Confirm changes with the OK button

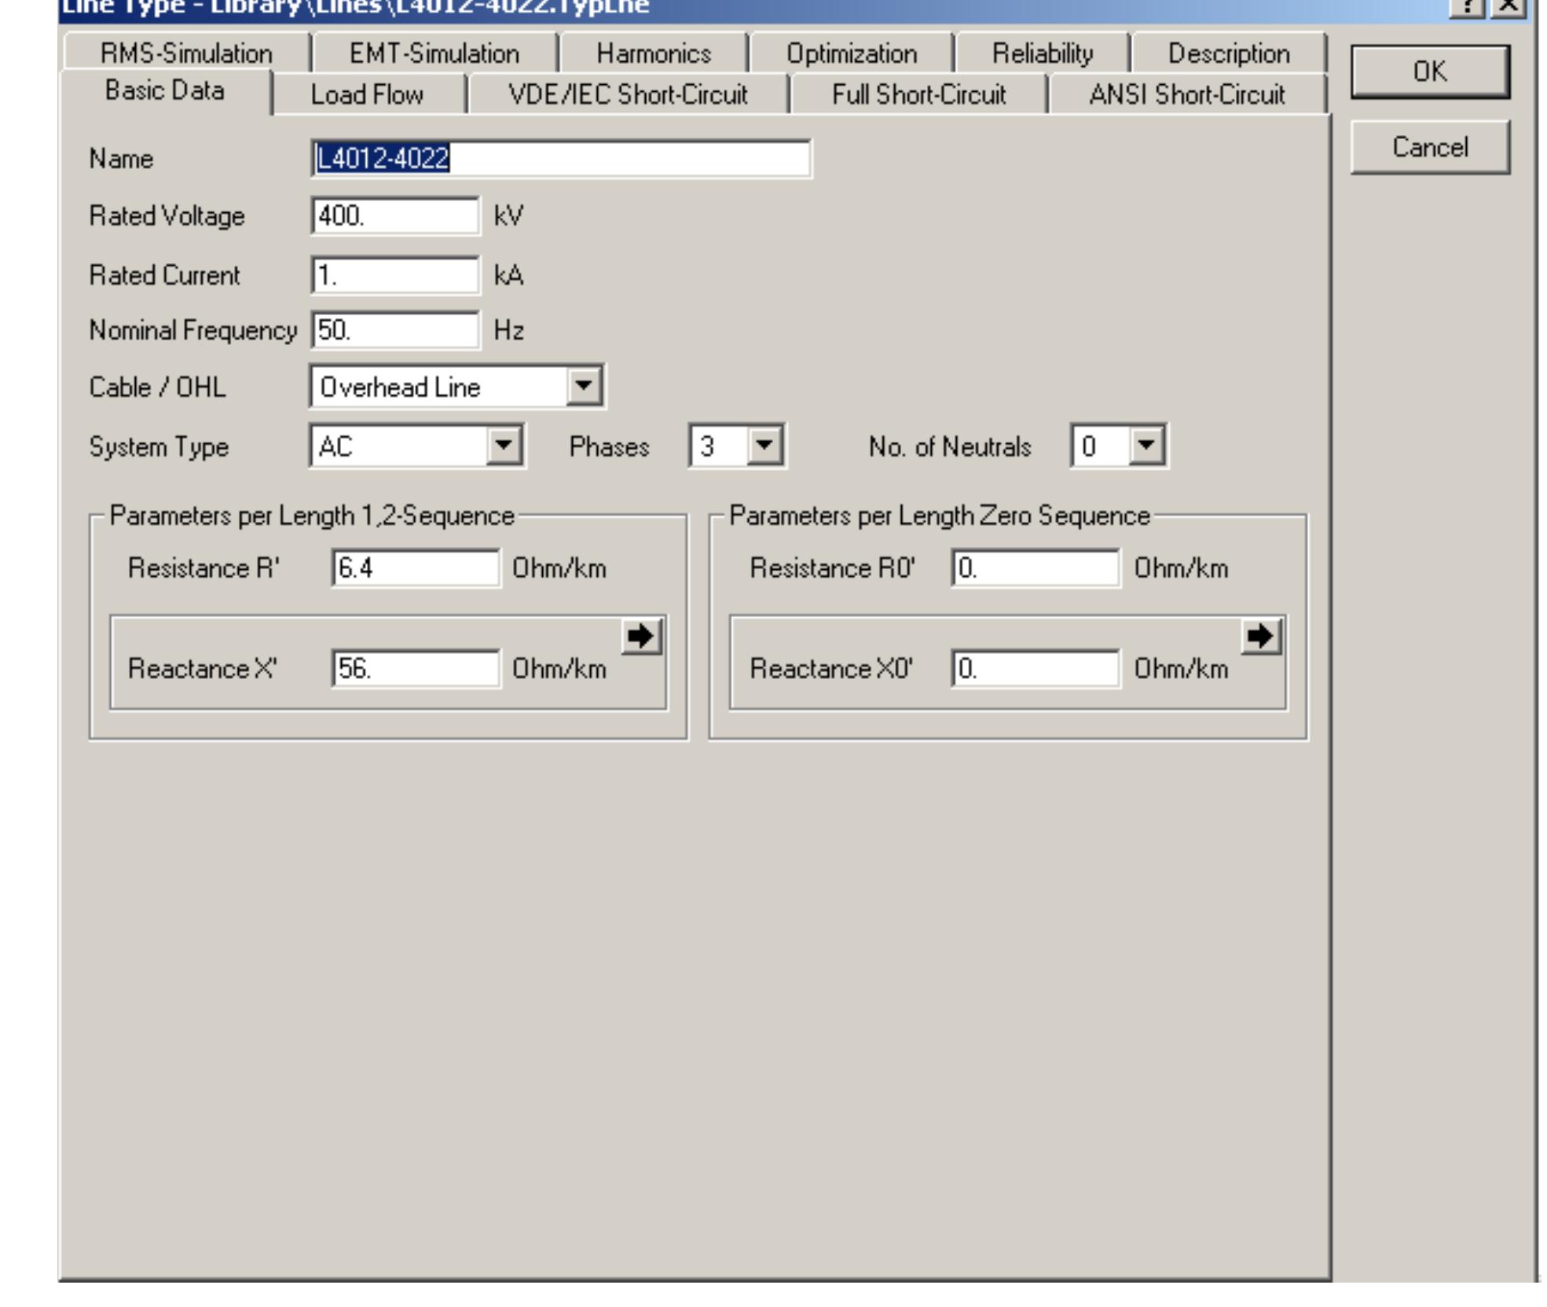click(1428, 71)
